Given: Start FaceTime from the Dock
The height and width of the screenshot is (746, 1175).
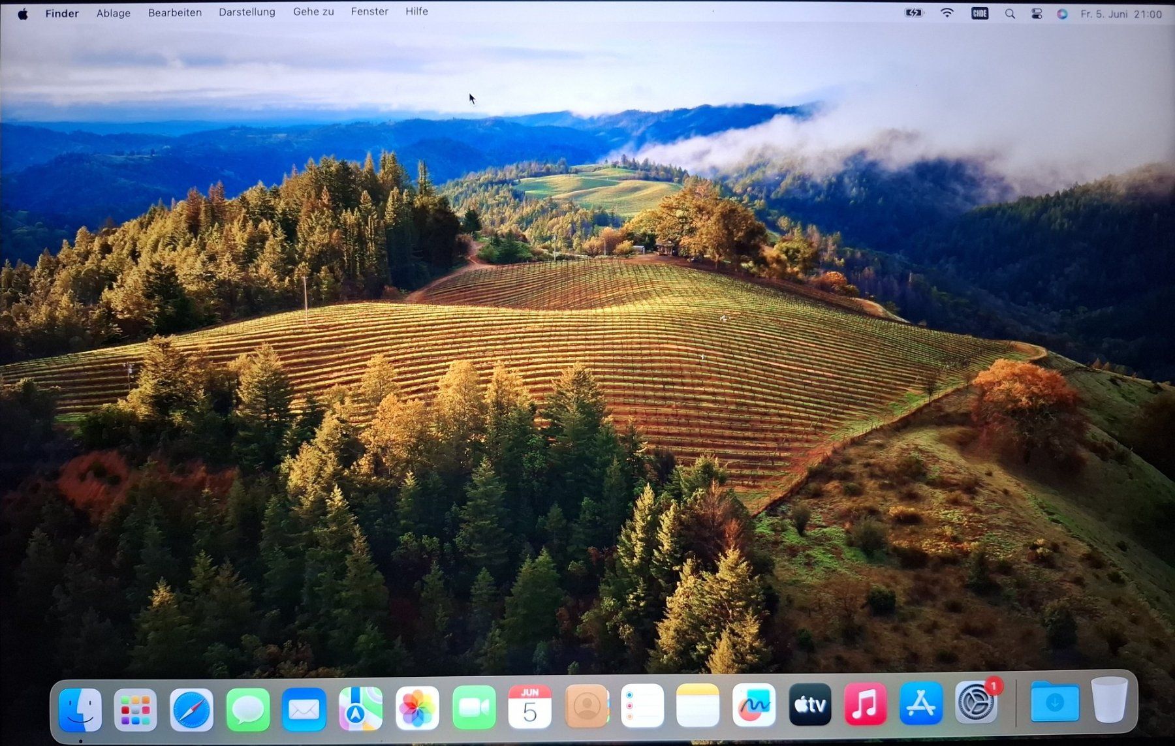Looking at the screenshot, I should click(474, 707).
